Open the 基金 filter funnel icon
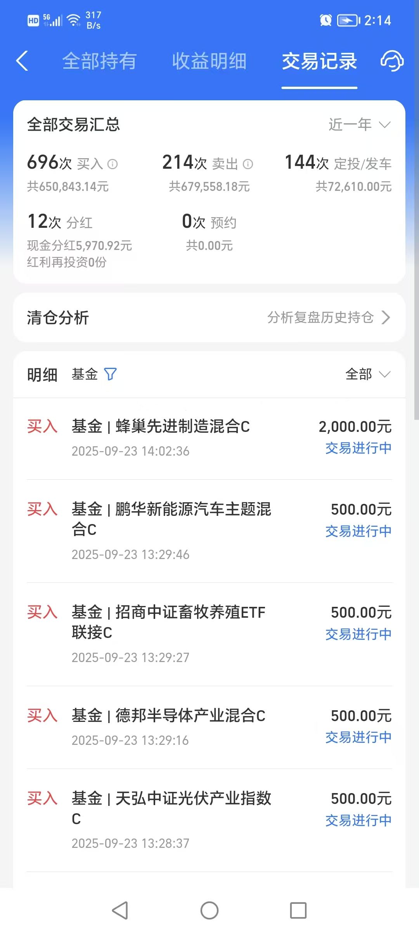The width and height of the screenshot is (419, 933). pos(111,374)
